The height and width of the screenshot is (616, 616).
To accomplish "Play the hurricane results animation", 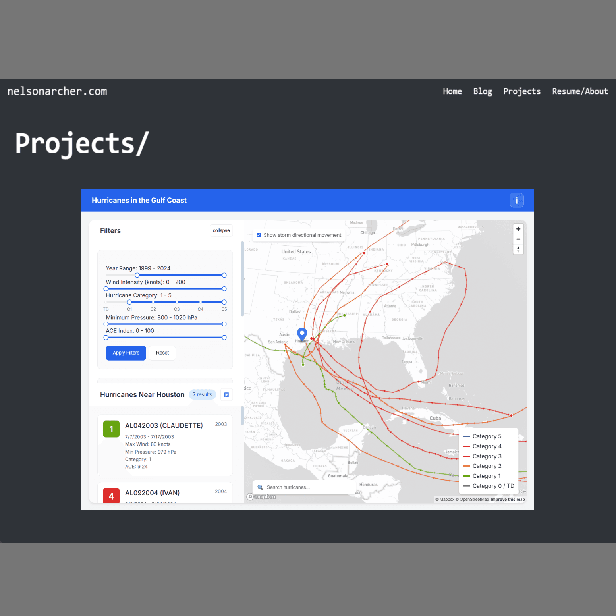I will (226, 394).
